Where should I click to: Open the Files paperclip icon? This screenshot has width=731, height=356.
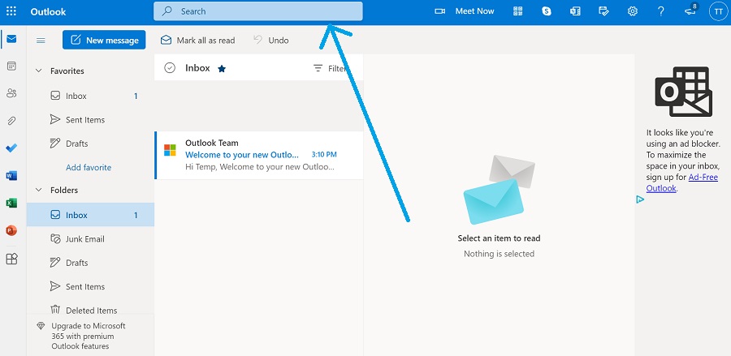11,121
